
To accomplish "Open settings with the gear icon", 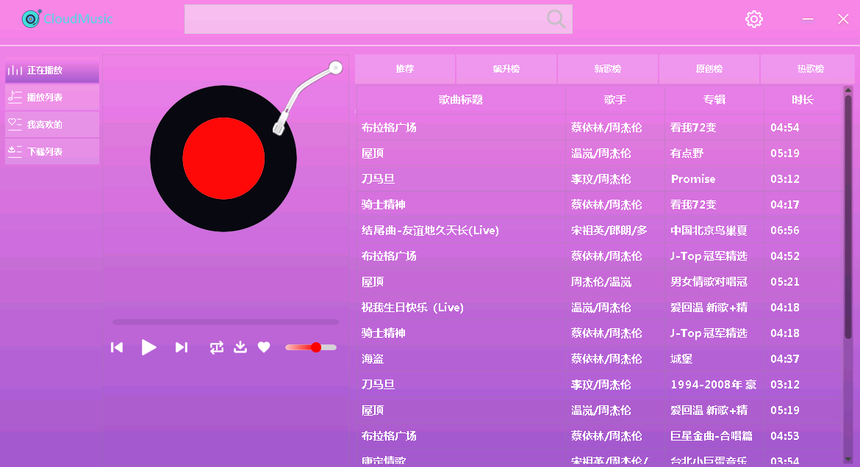I will 754,19.
